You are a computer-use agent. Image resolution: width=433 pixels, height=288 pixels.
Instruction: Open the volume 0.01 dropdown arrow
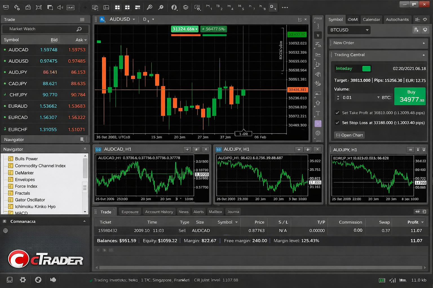(x=378, y=97)
